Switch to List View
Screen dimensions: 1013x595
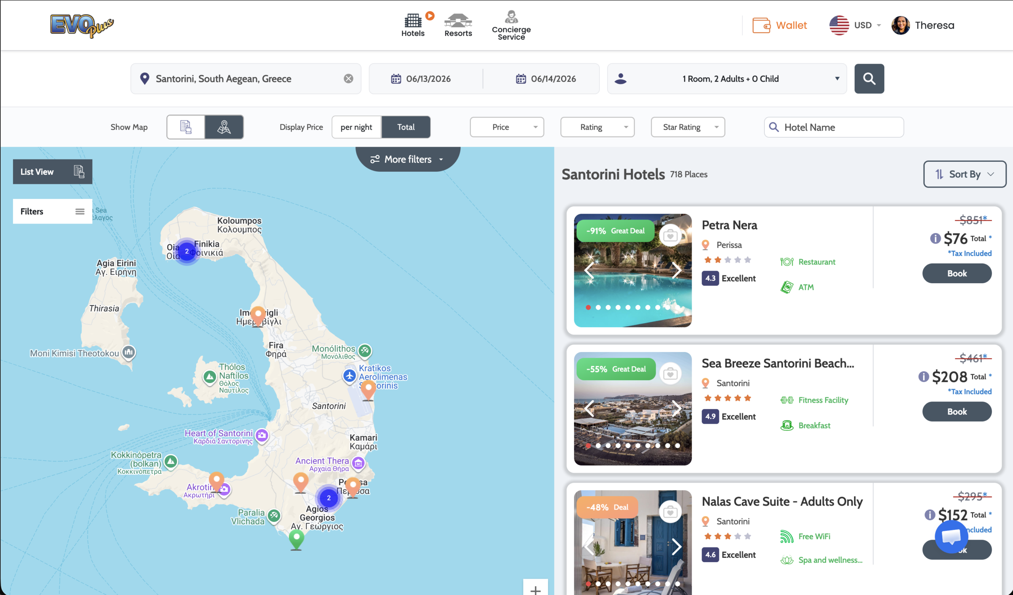[52, 172]
